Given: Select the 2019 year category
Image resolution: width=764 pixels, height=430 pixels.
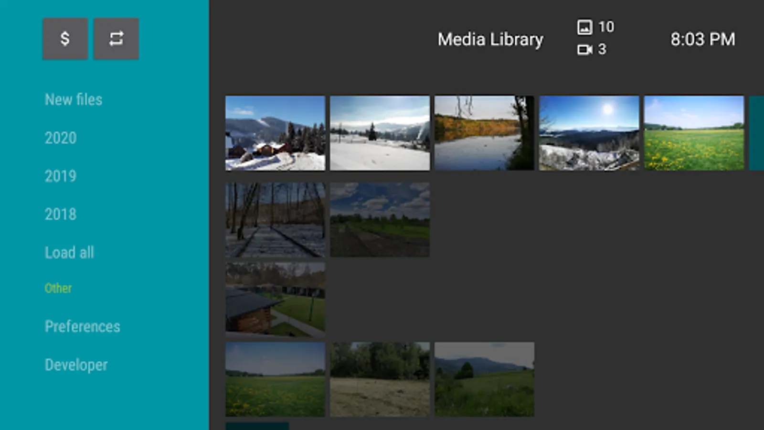Looking at the screenshot, I should click(61, 176).
